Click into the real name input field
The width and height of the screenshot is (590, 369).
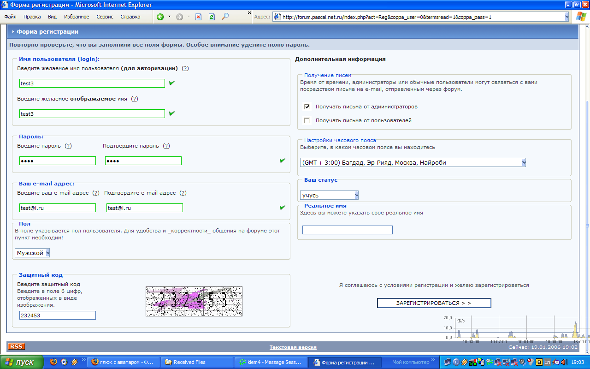pyautogui.click(x=347, y=230)
